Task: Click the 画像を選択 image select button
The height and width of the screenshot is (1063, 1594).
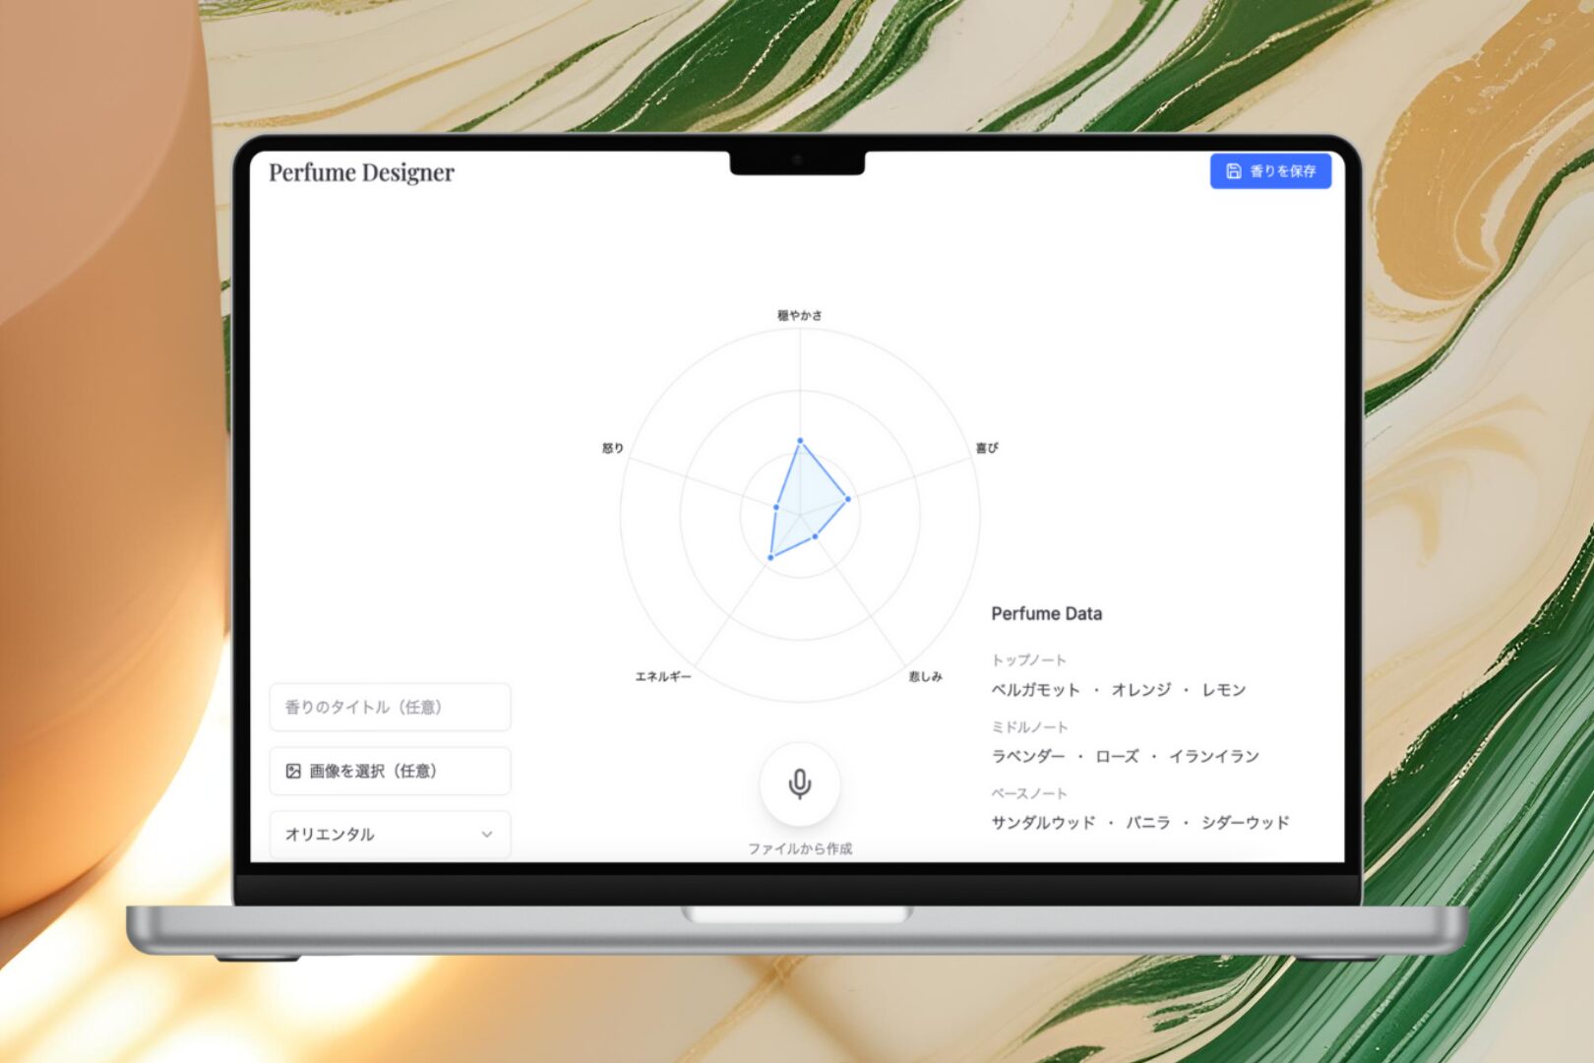Action: coord(390,771)
